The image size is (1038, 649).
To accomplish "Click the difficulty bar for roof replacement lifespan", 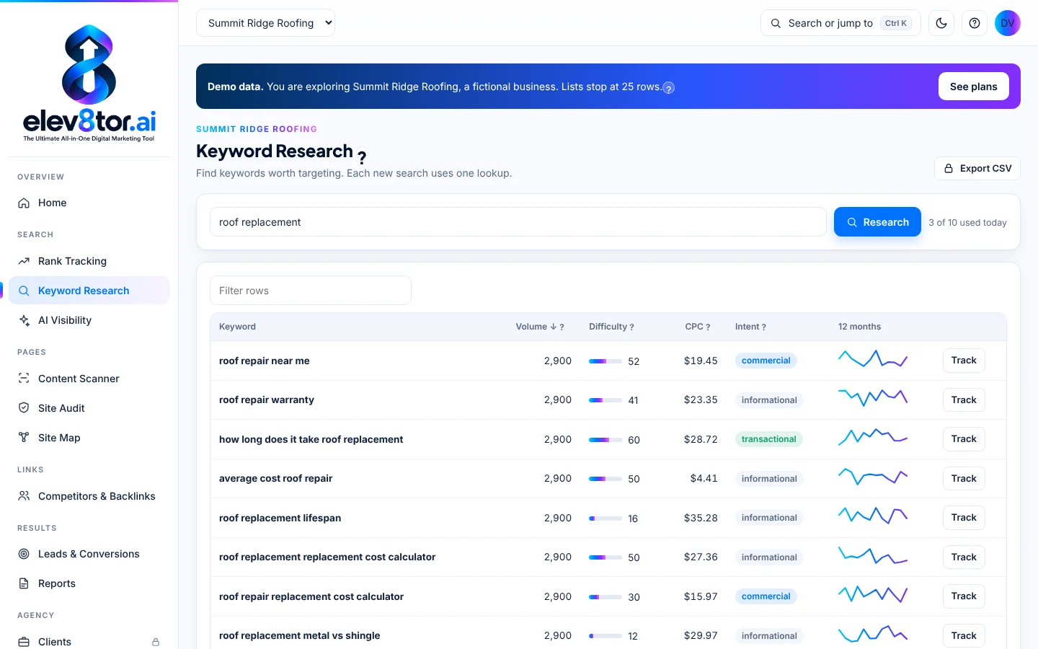I will pos(605,518).
